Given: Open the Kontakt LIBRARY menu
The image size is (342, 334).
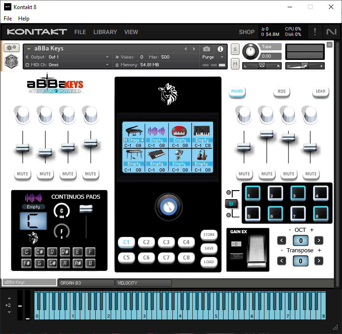Looking at the screenshot, I should tap(105, 32).
